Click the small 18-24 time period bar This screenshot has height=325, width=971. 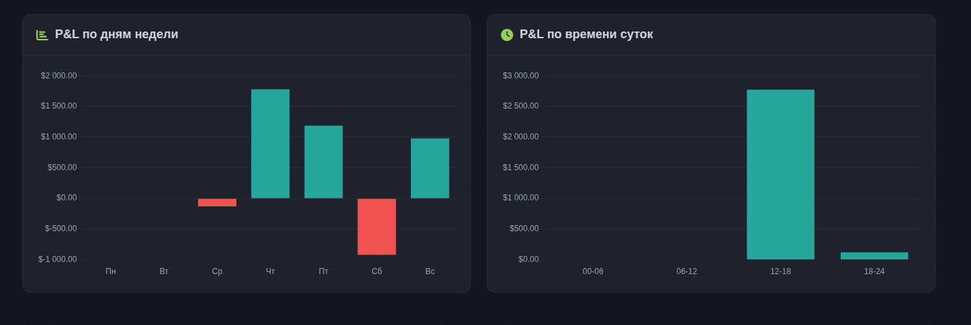click(x=874, y=255)
